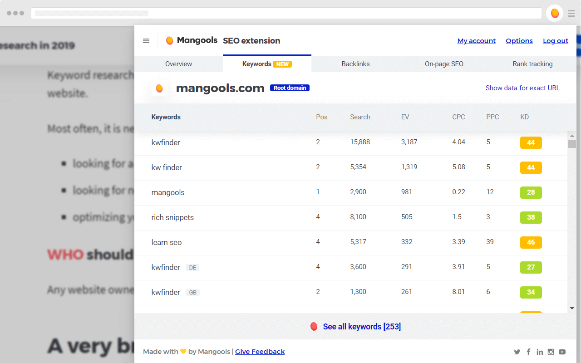Switch to the Rank tracking tab
Screen dimensions: 581x363
point(532,64)
